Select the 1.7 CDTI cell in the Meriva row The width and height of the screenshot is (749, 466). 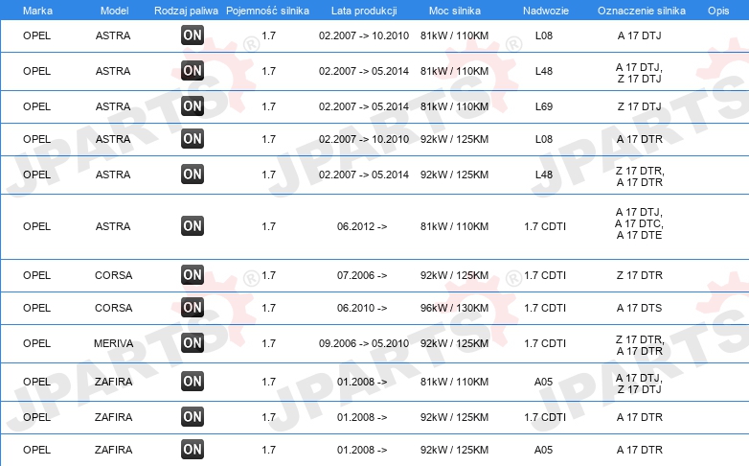point(545,343)
